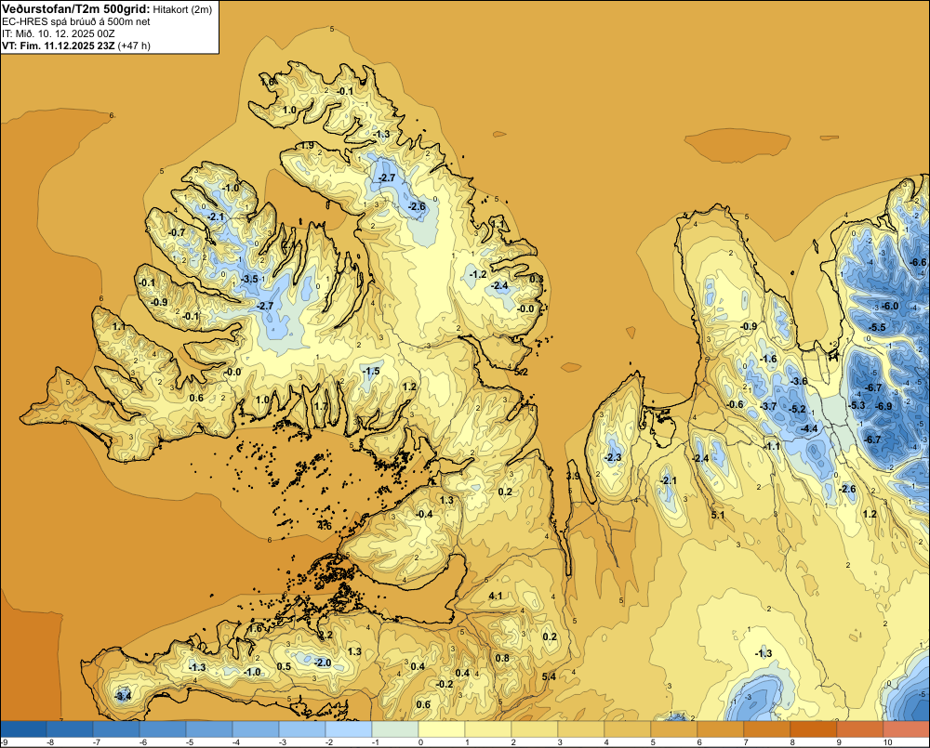Click the '1.7' temperature value
The width and height of the screenshot is (930, 748).
point(320,406)
